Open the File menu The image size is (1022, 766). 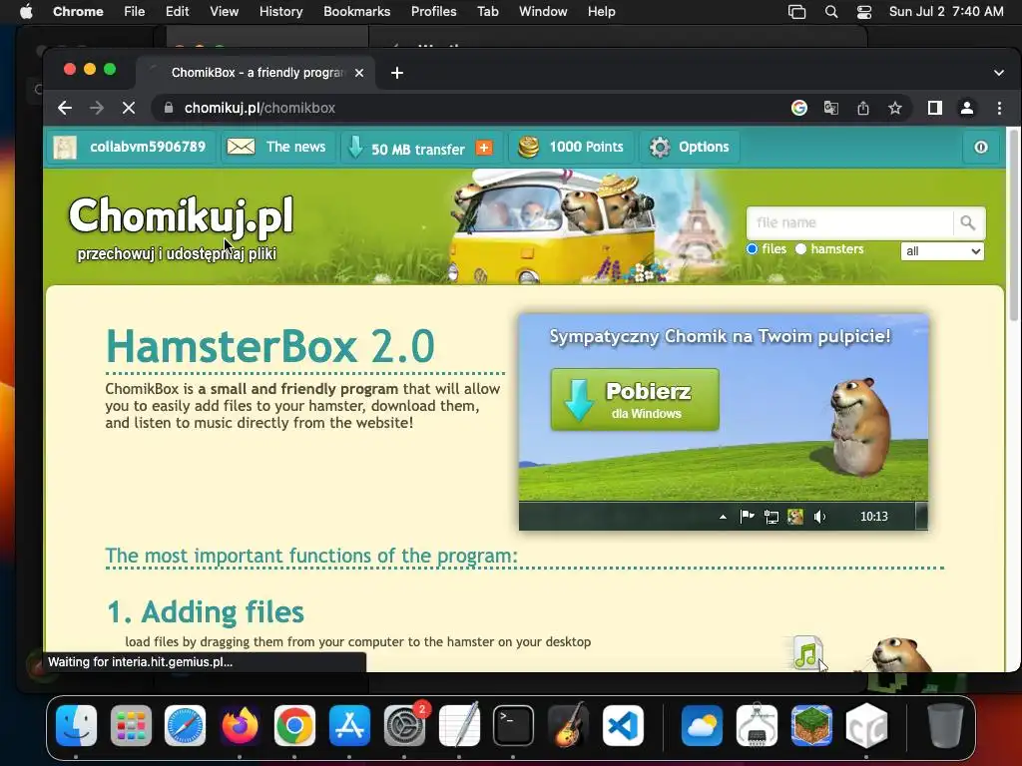pyautogui.click(x=135, y=12)
